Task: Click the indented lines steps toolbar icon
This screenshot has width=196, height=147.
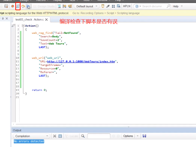Action: [x=59, y=6]
